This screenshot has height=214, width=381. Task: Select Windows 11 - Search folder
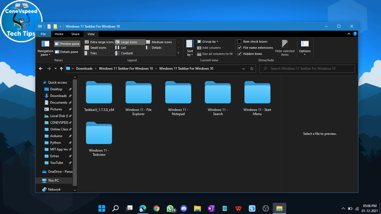(x=218, y=98)
